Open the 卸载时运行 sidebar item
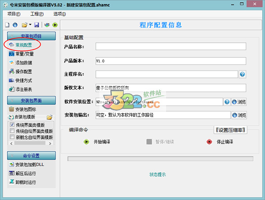Image resolution: width=265 pixels, height=200 pixels. [x=23, y=182]
